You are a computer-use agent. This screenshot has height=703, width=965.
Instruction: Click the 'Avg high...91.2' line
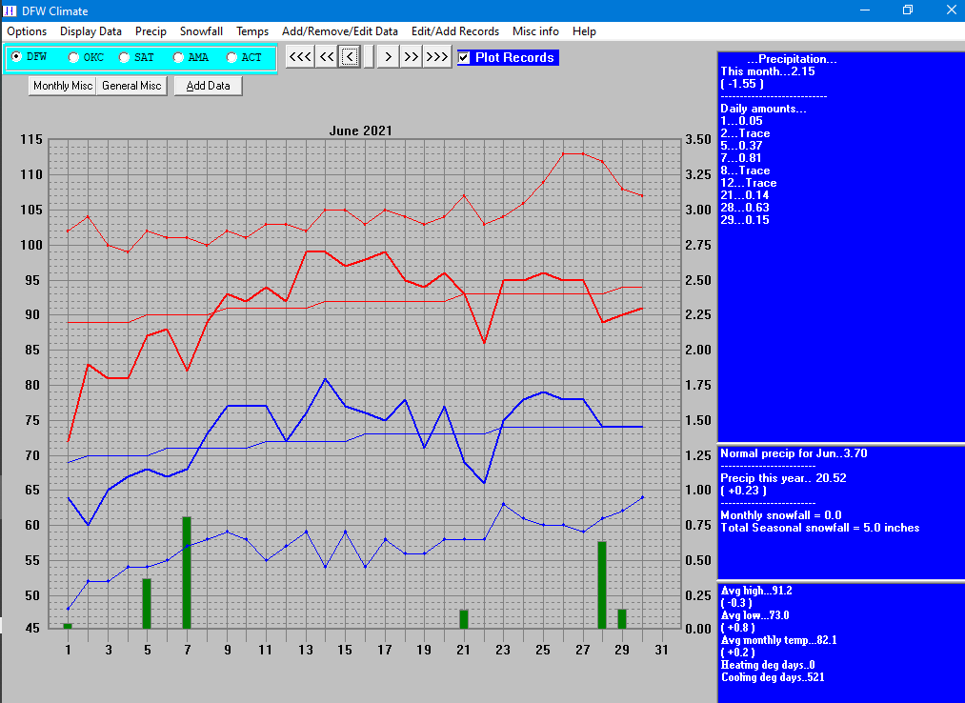coord(756,591)
